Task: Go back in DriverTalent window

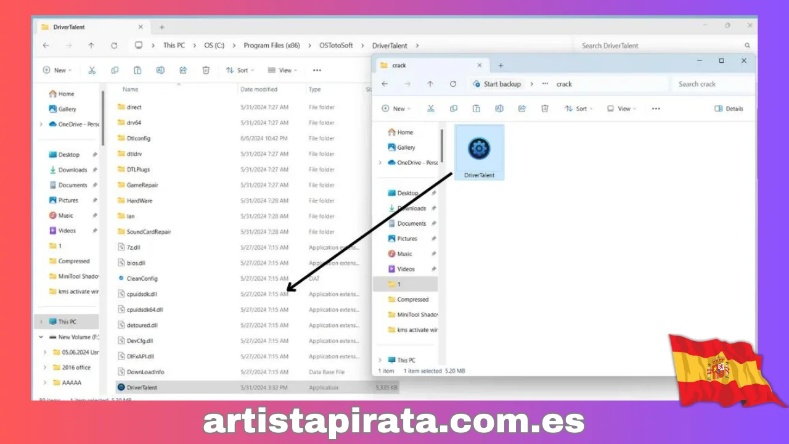Action: coord(46,46)
